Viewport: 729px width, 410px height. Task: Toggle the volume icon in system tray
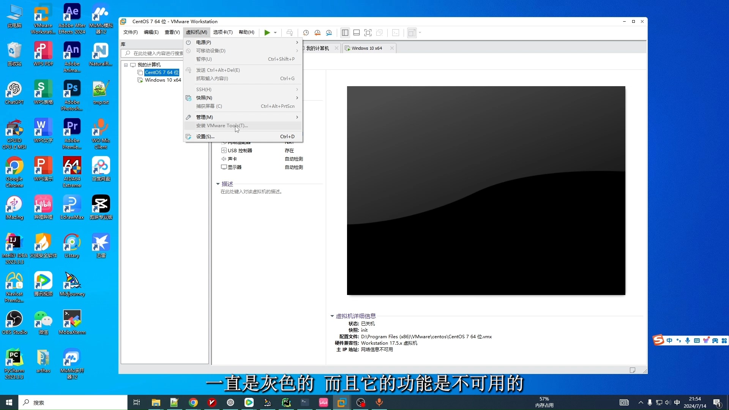coord(668,402)
